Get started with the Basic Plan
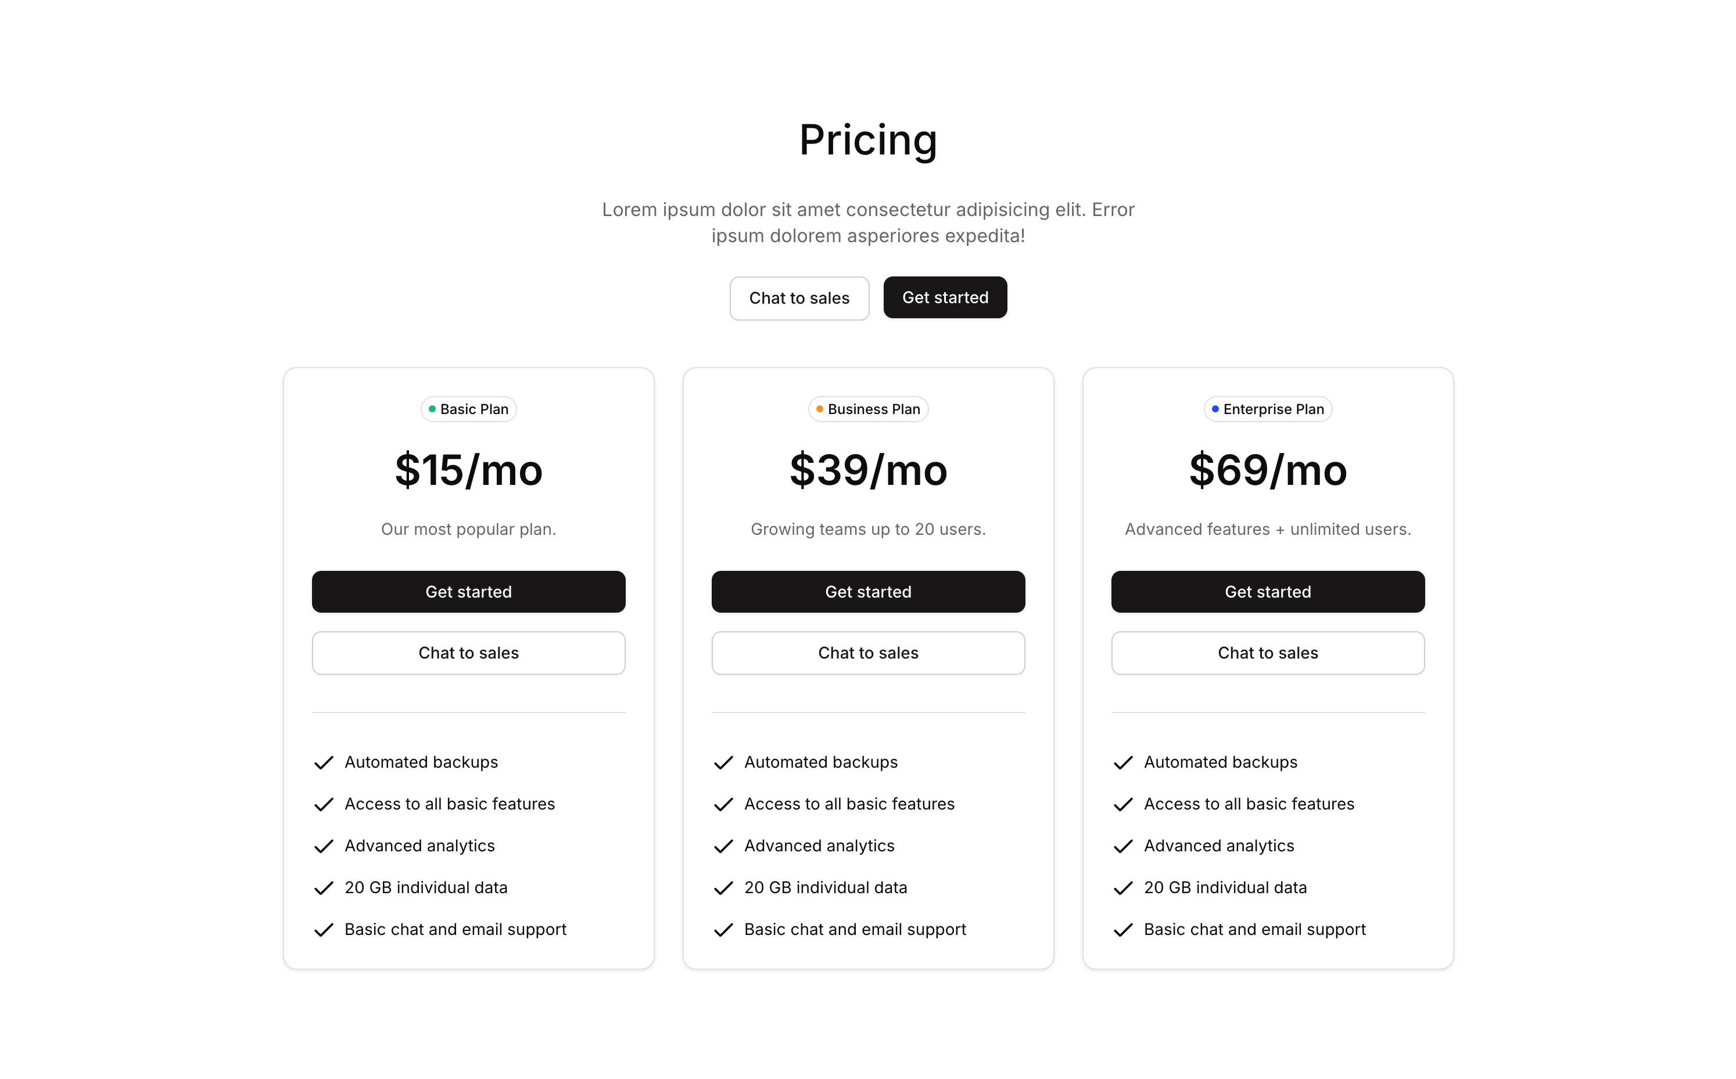The height and width of the screenshot is (1079, 1736). pyautogui.click(x=468, y=592)
